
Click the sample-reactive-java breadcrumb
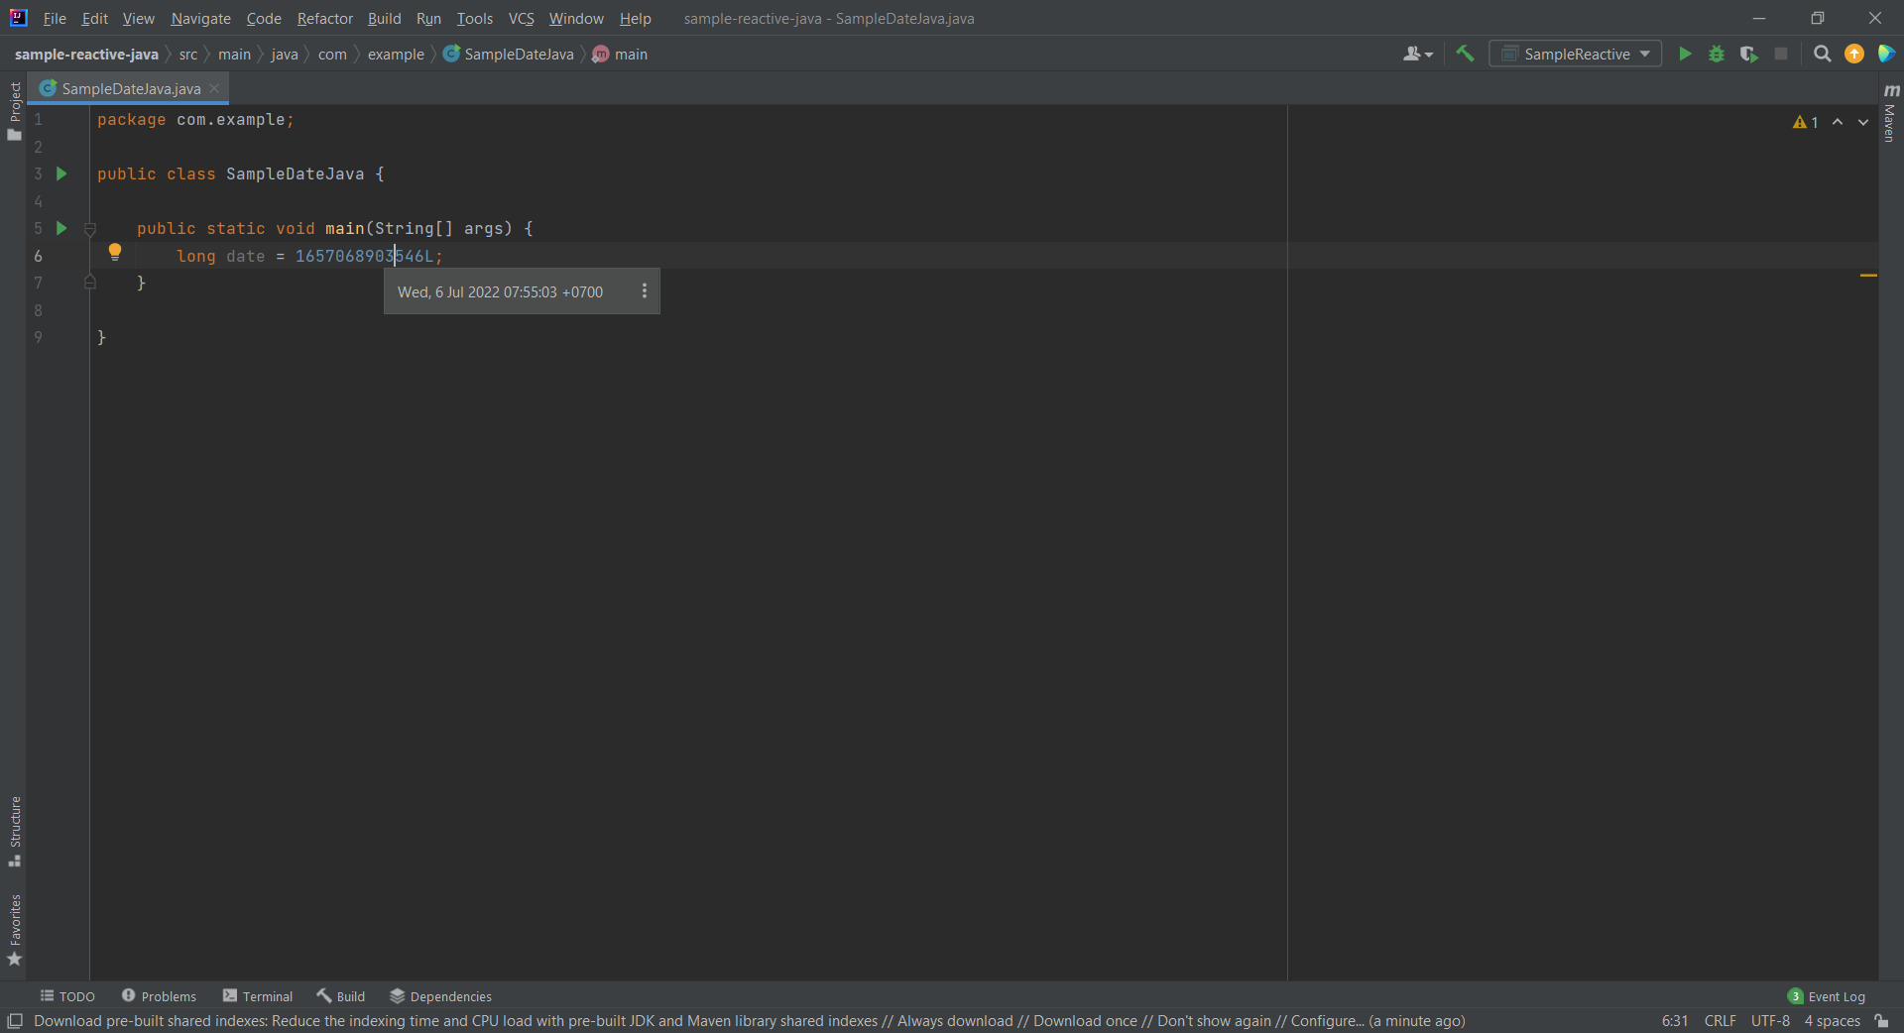(x=86, y=55)
